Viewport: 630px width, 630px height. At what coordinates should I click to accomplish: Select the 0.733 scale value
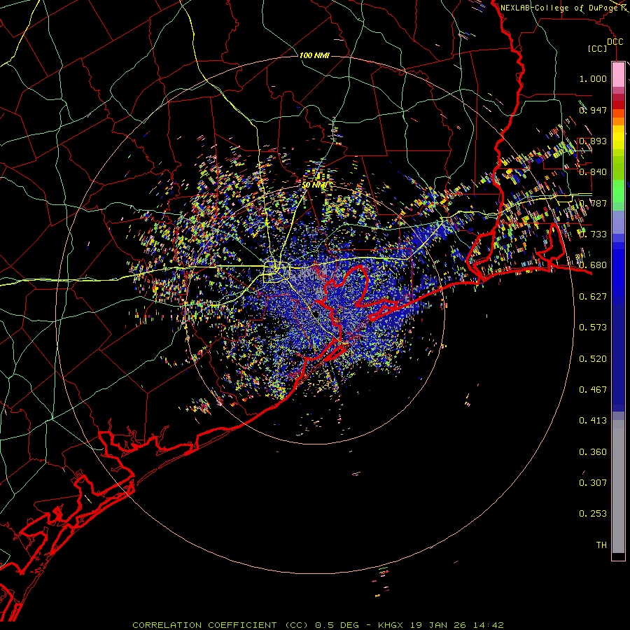[593, 234]
